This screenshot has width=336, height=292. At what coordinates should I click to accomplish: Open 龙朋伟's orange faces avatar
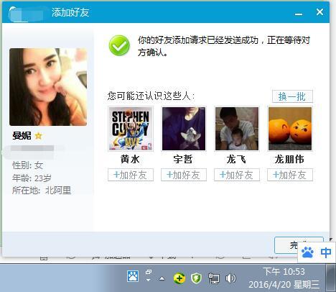click(290, 129)
